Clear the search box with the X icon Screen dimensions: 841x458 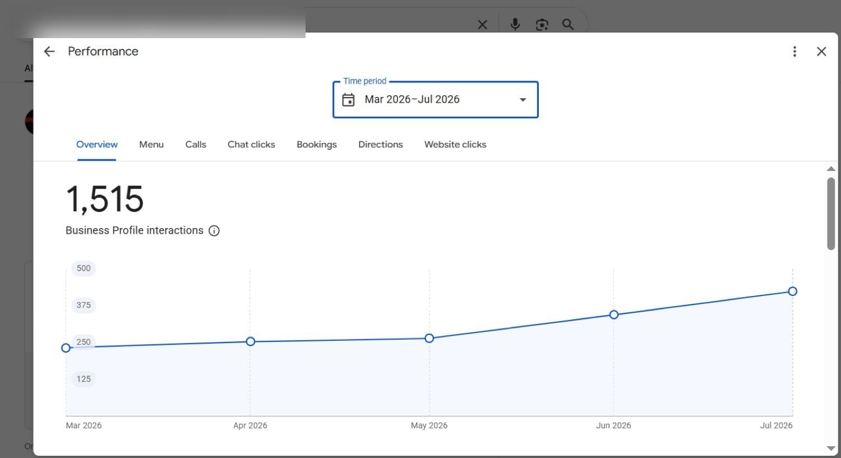coord(482,25)
